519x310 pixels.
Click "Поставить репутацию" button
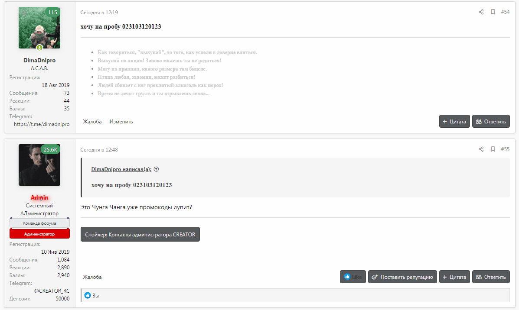[402, 277]
